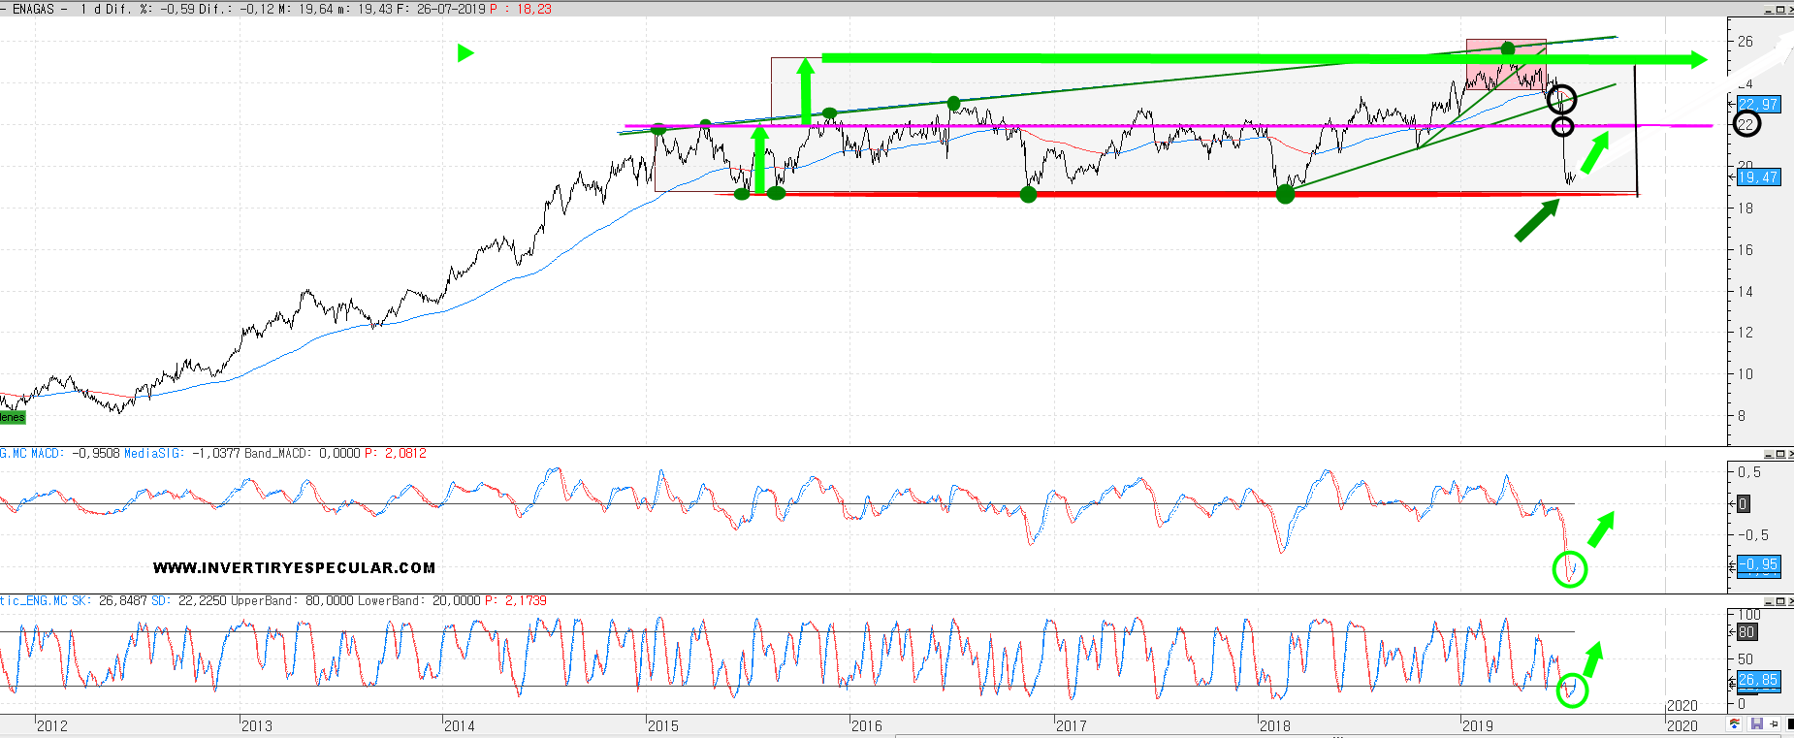This screenshot has width=1794, height=738.
Task: Maximize the Stochastic indicator panel
Action: click(1782, 601)
